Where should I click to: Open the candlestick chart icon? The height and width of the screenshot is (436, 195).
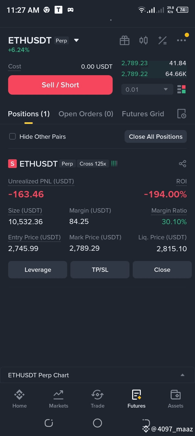(x=144, y=41)
